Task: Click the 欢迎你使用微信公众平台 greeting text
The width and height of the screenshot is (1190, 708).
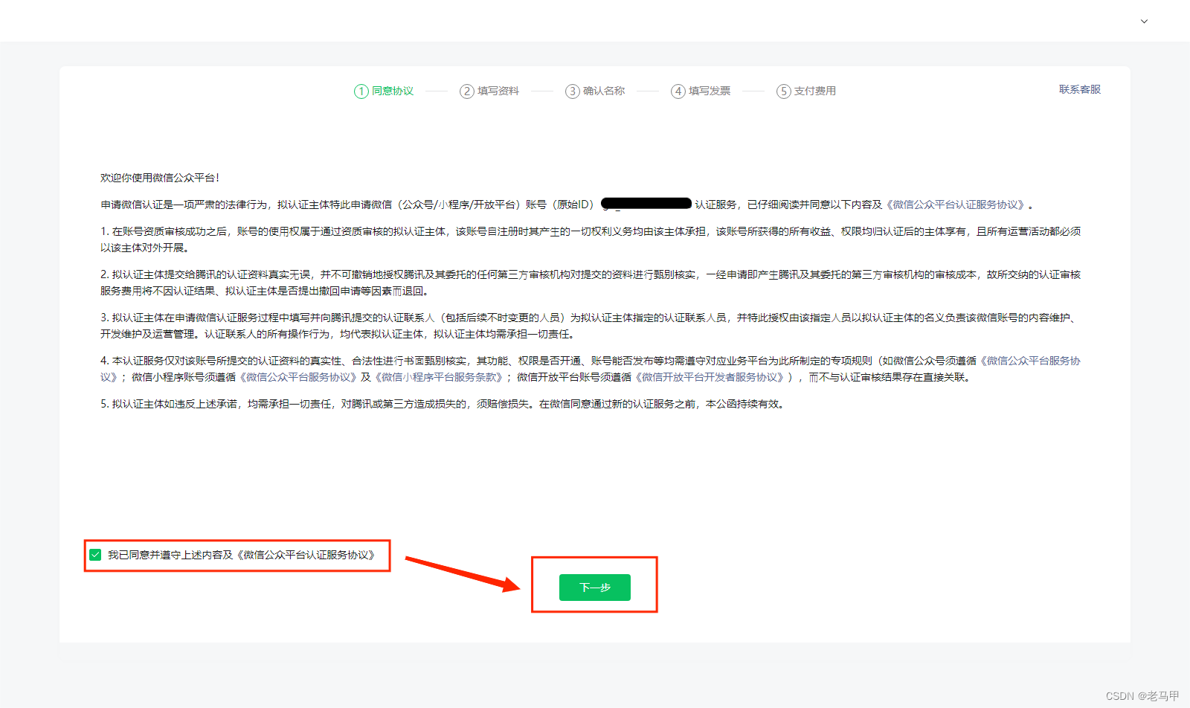Action: [x=160, y=178]
